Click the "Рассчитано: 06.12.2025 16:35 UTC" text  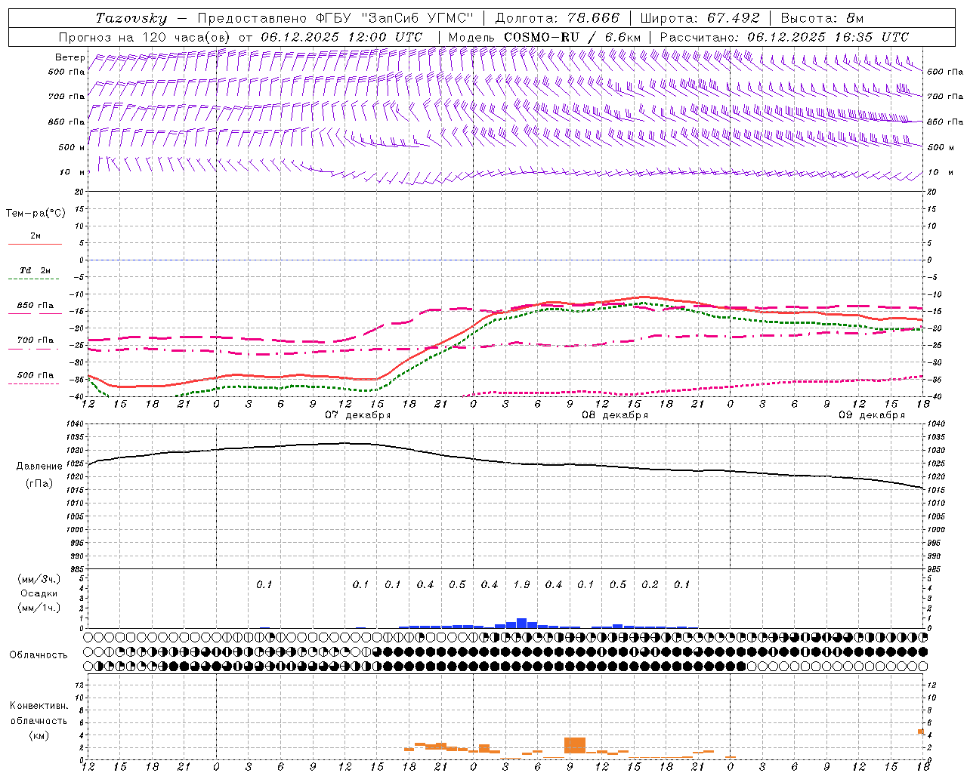(784, 37)
